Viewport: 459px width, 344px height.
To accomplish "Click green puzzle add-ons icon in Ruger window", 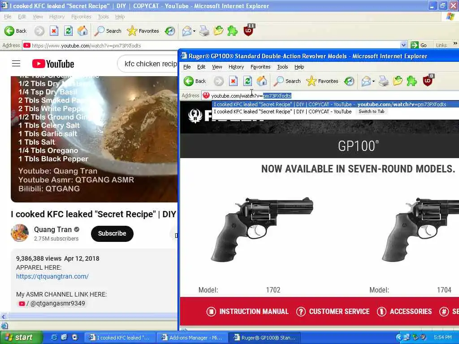I will (411, 81).
